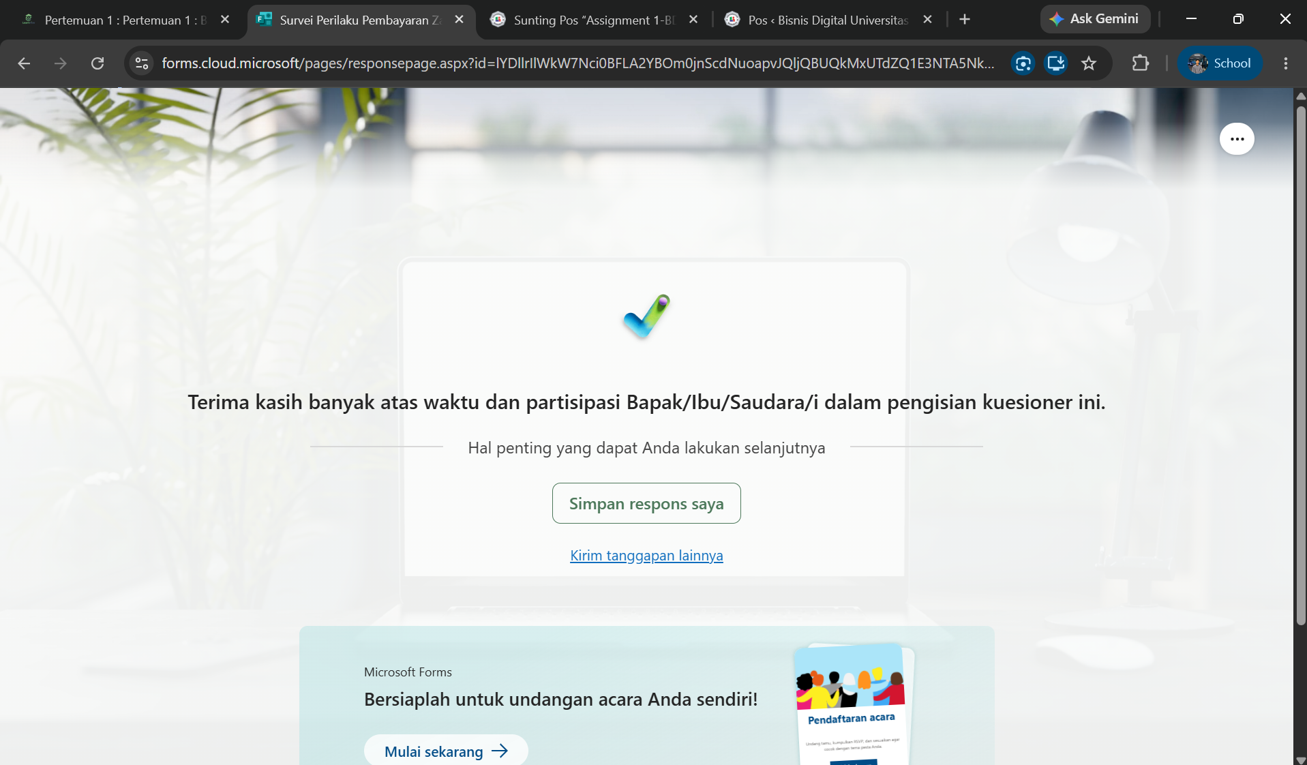1307x765 pixels.
Task: Go forward with the forward arrow
Action: click(x=61, y=63)
